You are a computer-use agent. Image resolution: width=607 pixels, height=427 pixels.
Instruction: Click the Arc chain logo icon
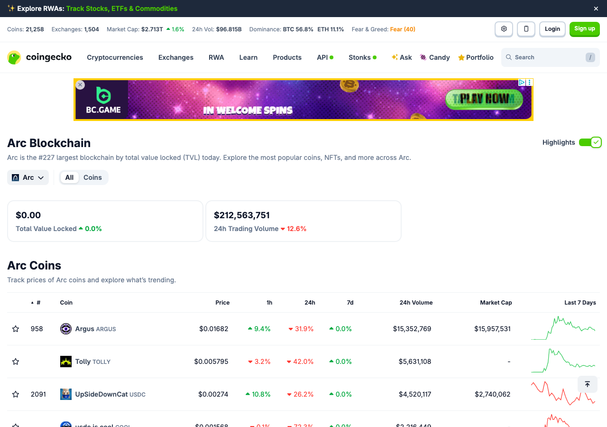16,177
